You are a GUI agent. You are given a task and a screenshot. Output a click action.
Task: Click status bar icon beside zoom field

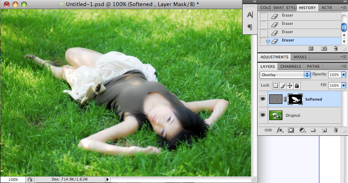pos(30,180)
